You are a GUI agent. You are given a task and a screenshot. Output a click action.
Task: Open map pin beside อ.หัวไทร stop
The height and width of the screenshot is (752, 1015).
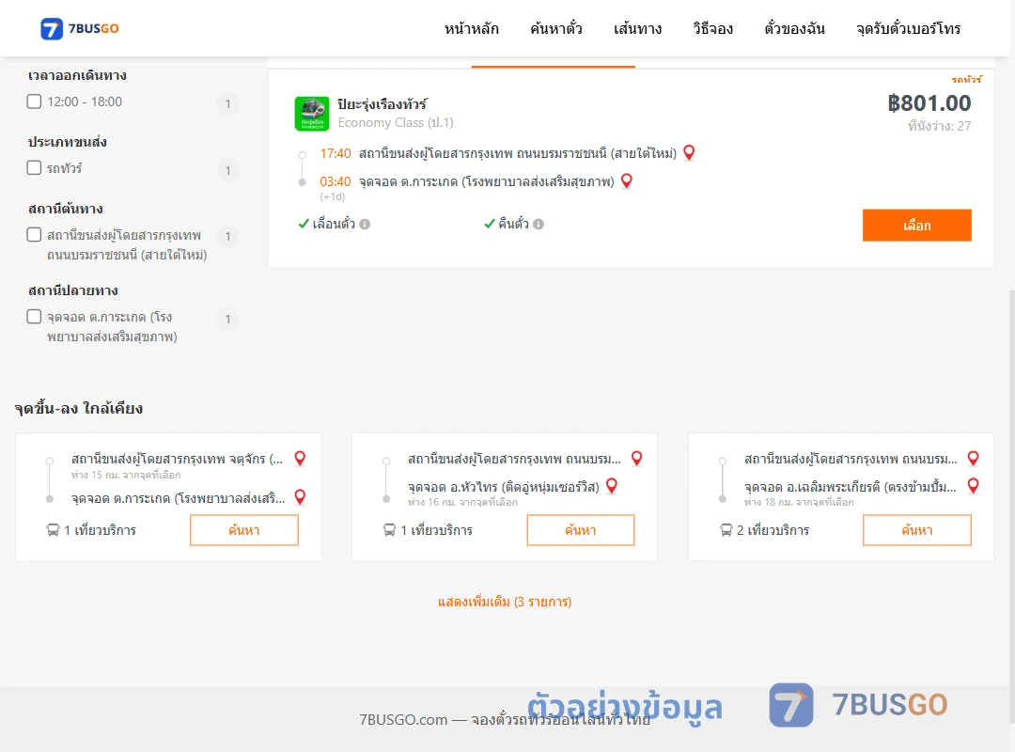tap(612, 486)
